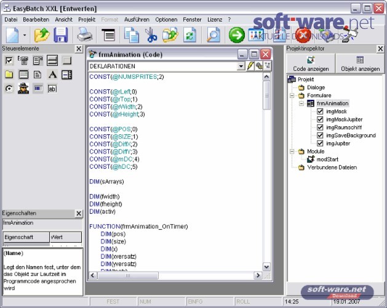387x308 pixels.
Task: Click the code window horizontal scrollbar thumb
Action: click(128, 275)
